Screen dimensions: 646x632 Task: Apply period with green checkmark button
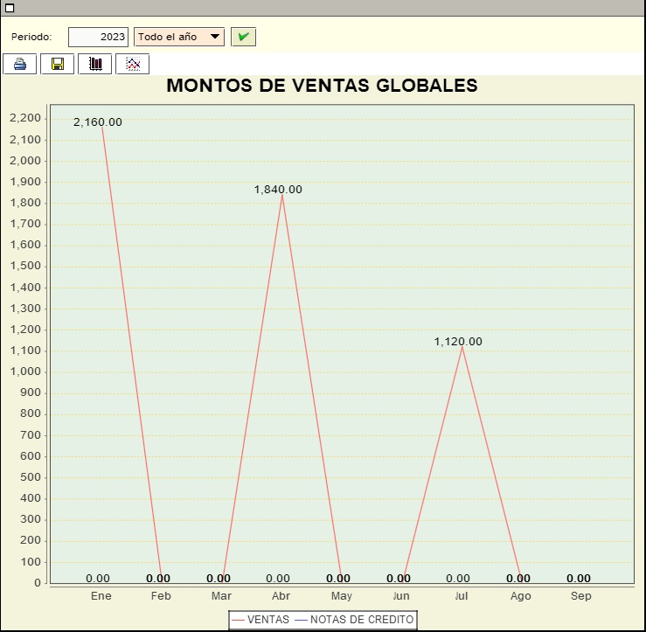pyautogui.click(x=244, y=37)
